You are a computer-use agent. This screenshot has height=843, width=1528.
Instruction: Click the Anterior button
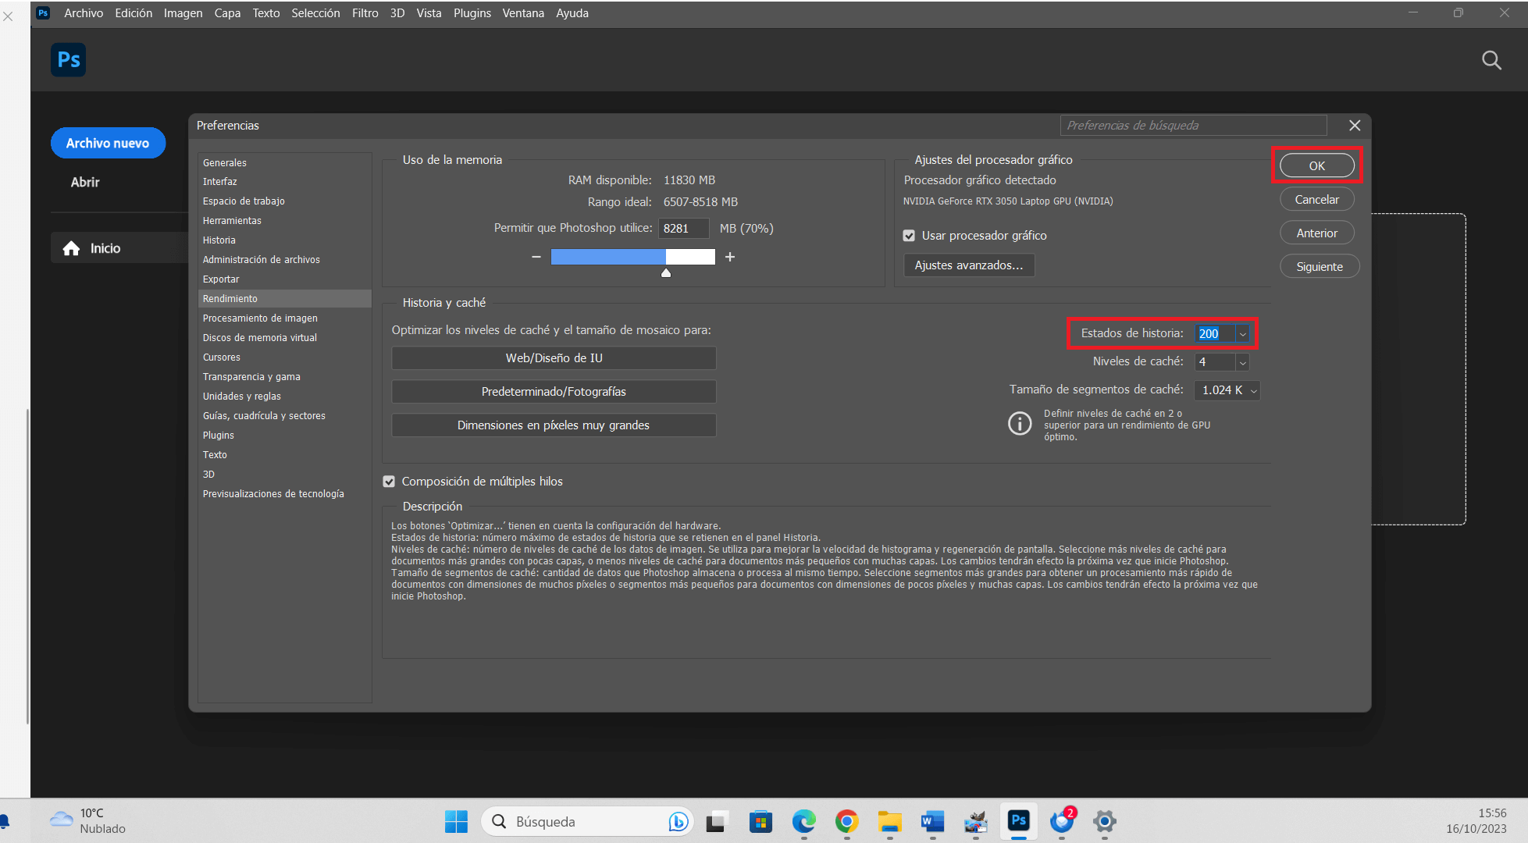(1316, 233)
